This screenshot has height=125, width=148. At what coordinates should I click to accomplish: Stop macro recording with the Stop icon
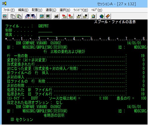[70, 16]
